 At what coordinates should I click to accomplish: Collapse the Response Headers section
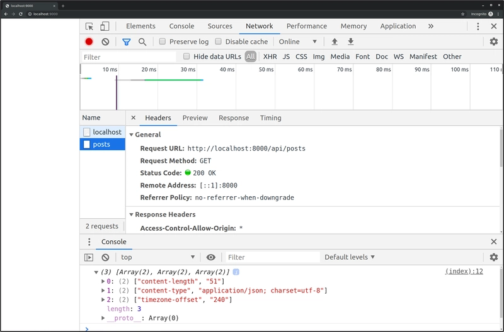131,214
